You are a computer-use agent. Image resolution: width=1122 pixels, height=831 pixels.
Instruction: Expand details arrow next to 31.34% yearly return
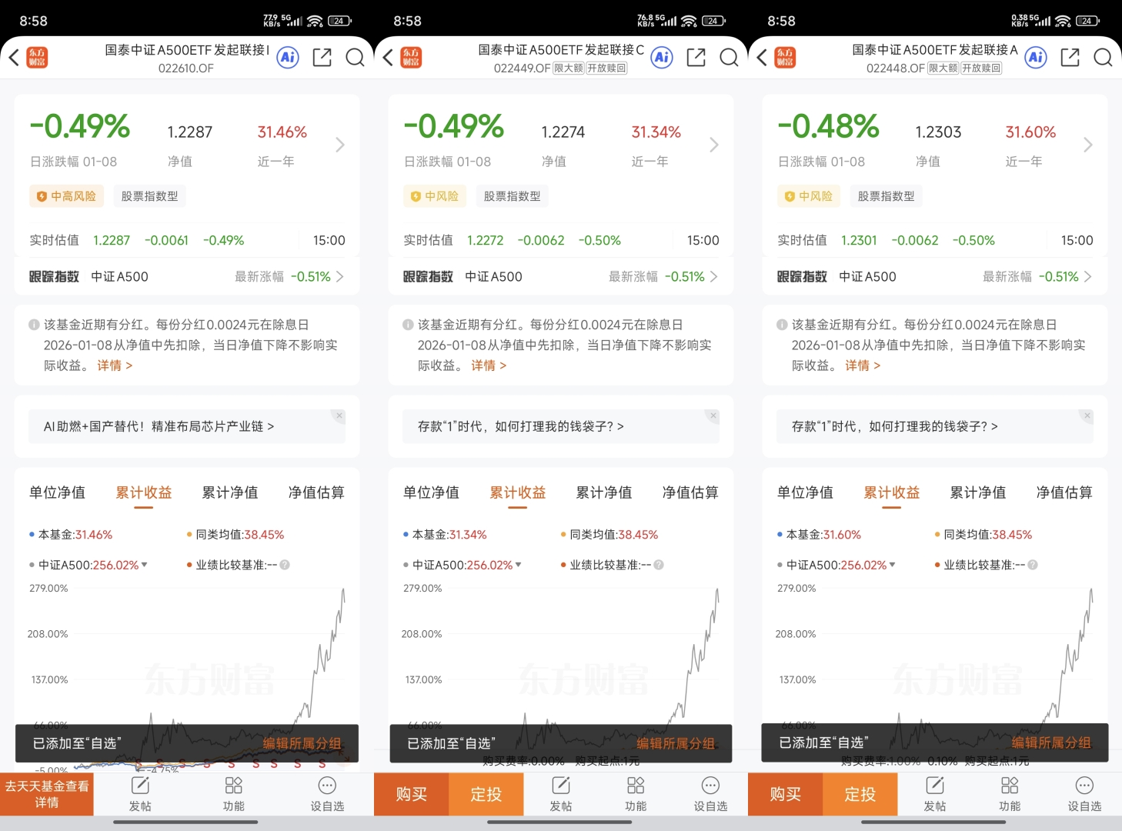point(714,145)
